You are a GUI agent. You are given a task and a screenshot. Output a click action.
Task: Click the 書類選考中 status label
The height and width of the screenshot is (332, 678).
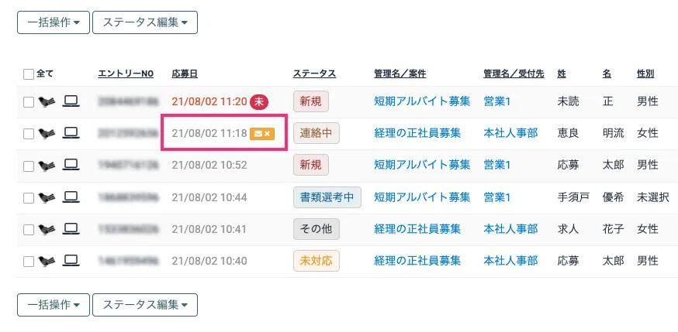327,197
